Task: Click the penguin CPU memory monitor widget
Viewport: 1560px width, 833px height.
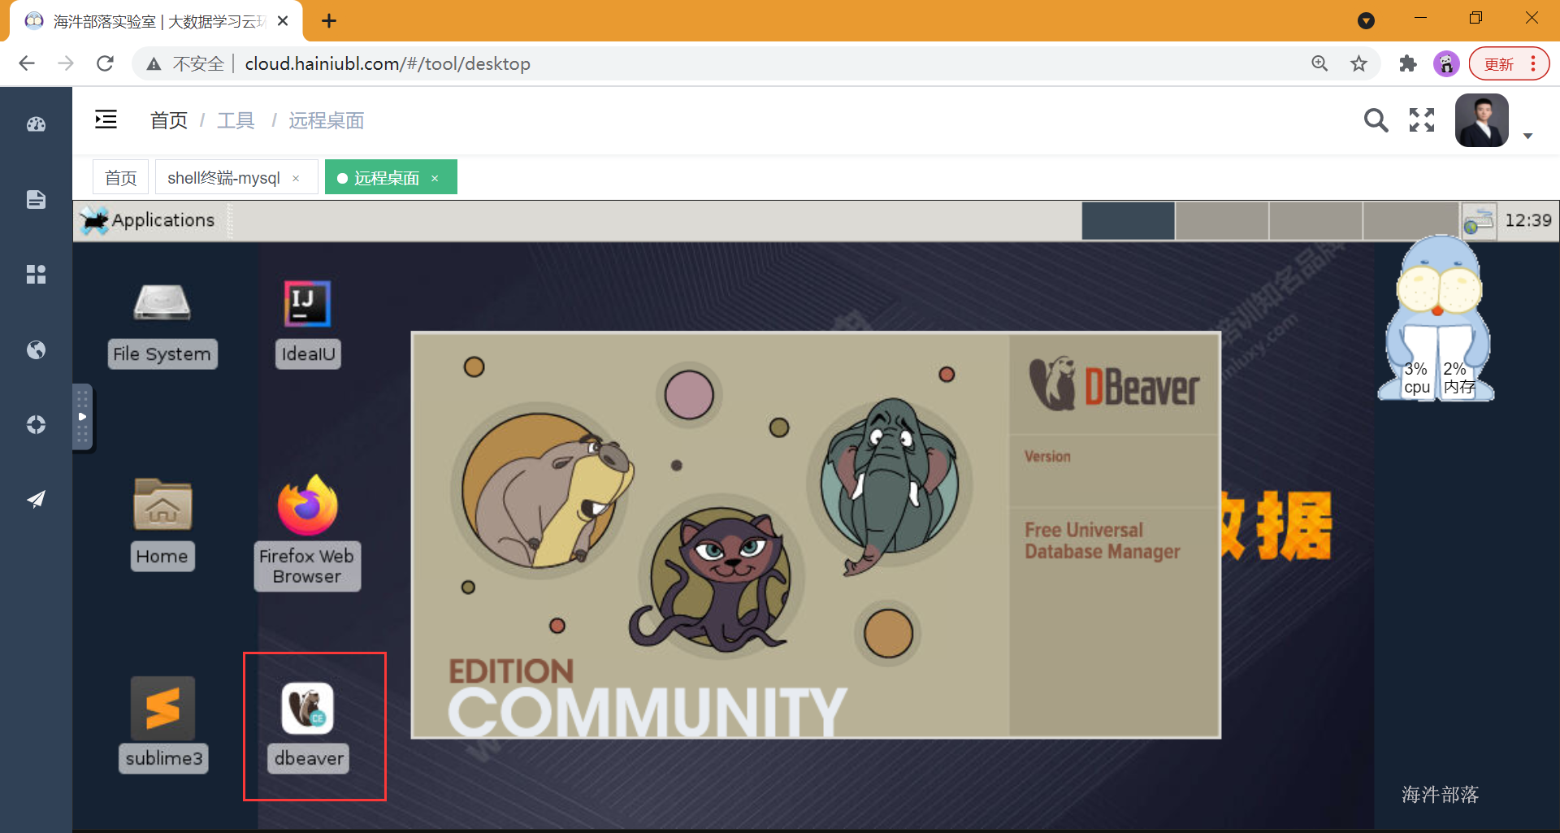Action: pos(1437,319)
